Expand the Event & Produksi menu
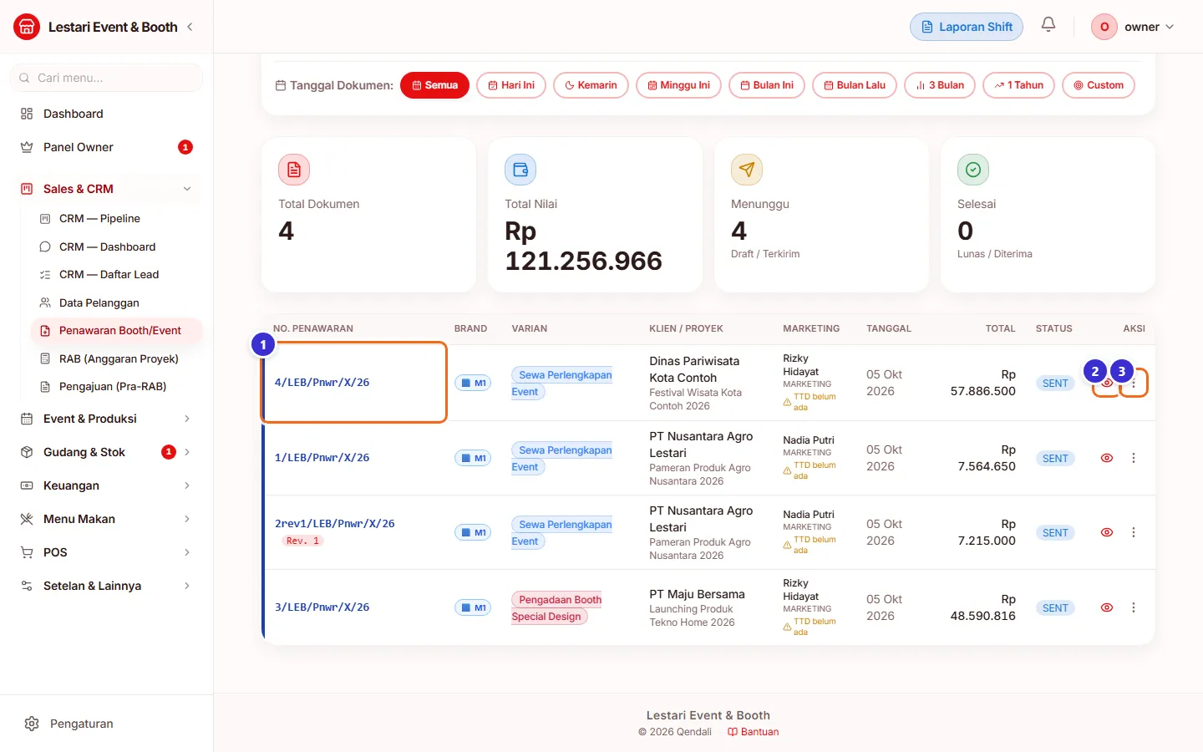 click(106, 419)
